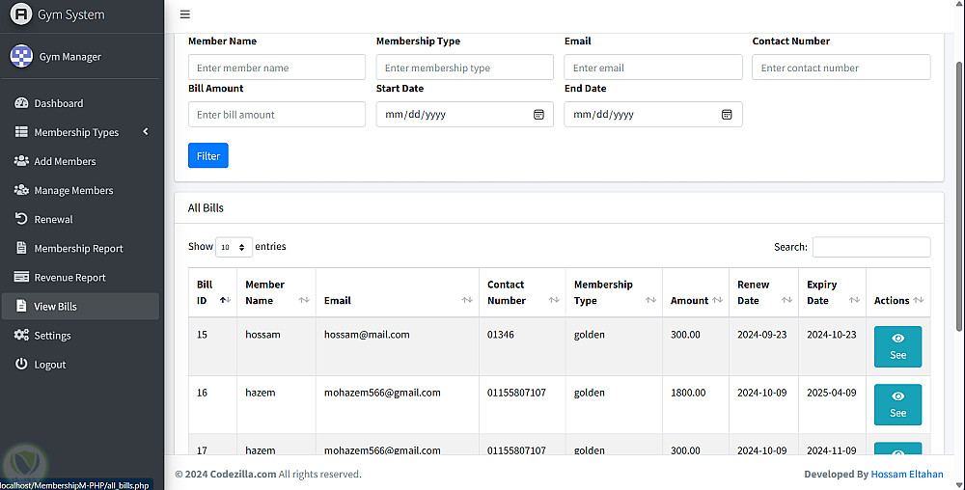Open the show entries dropdown
This screenshot has width=965, height=490.
[234, 247]
